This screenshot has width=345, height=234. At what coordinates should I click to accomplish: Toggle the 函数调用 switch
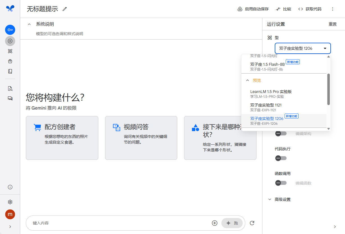coord(281,183)
